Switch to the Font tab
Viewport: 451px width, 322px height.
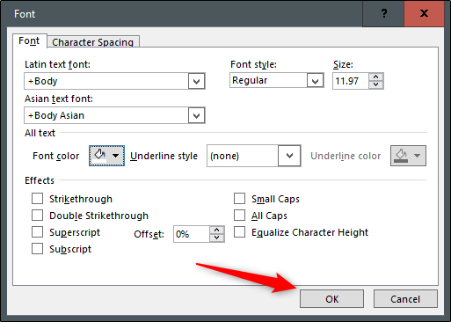tap(29, 41)
